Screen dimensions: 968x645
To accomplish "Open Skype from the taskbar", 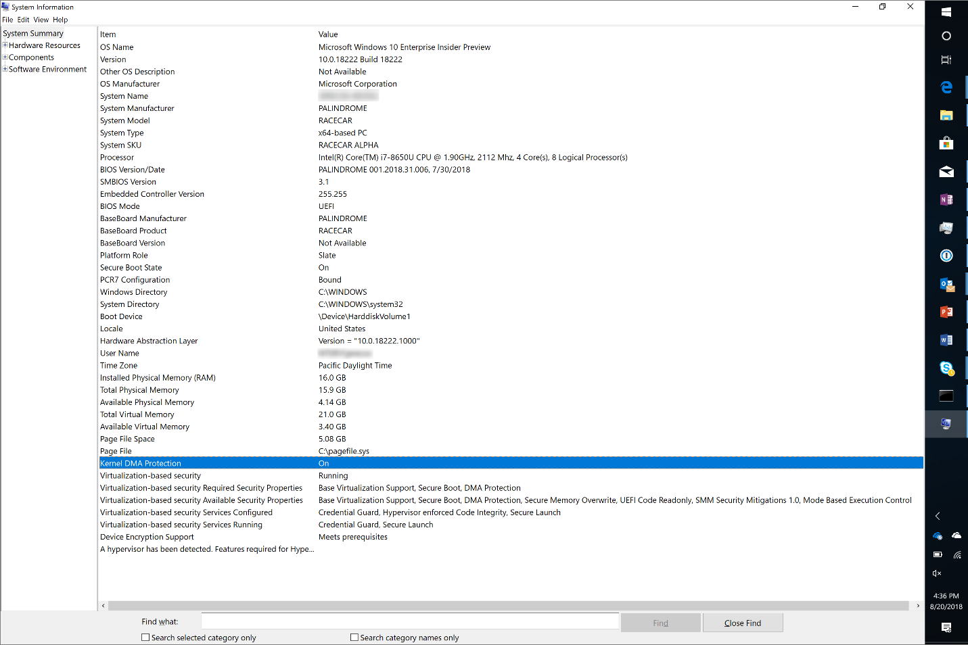I will (946, 368).
